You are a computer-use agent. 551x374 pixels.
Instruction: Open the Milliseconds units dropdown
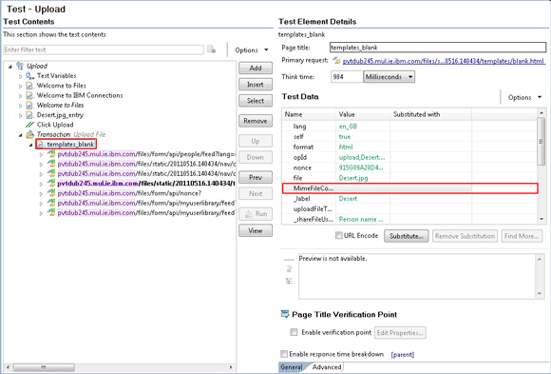(x=389, y=77)
